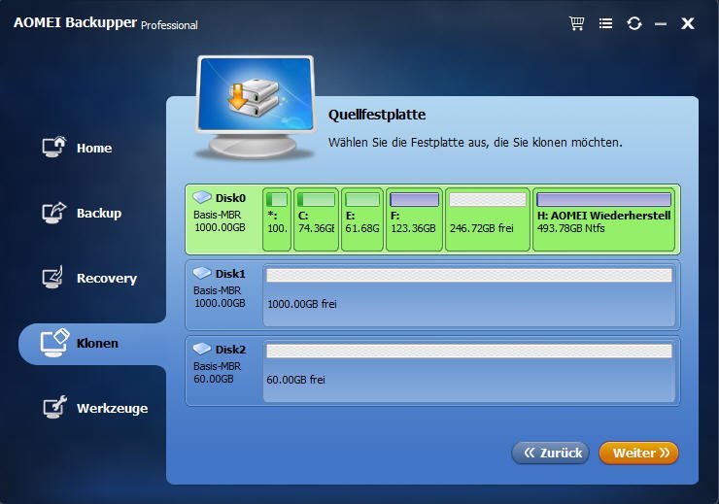This screenshot has width=719, height=504.
Task: Click the refresh icon in title bar
Action: point(634,23)
